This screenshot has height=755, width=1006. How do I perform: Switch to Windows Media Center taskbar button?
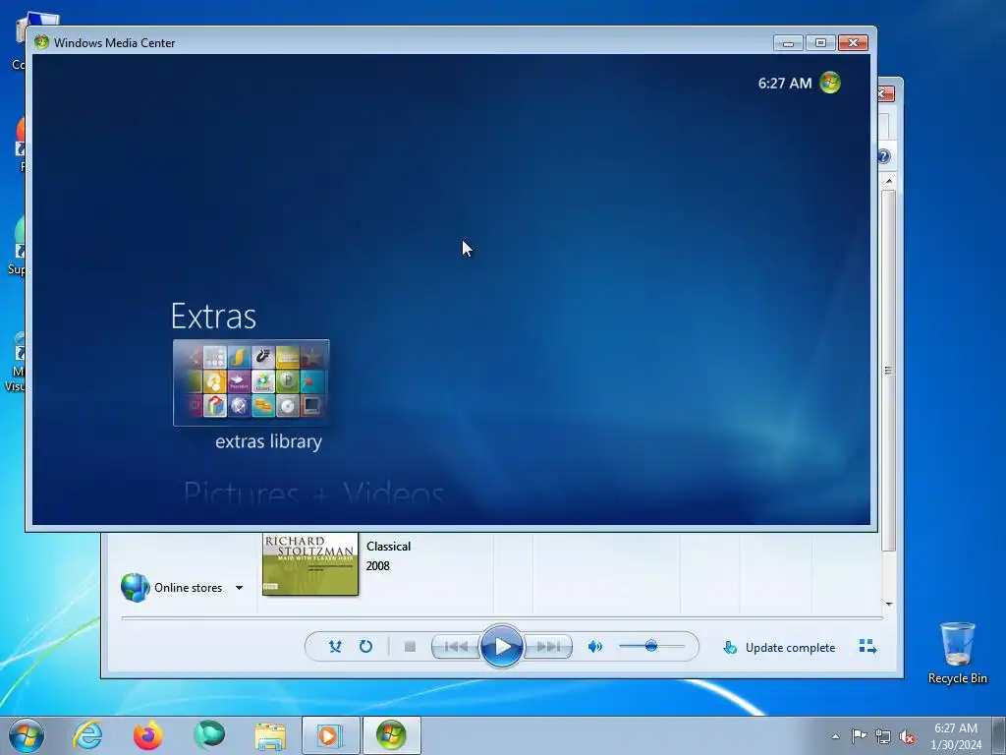[391, 735]
